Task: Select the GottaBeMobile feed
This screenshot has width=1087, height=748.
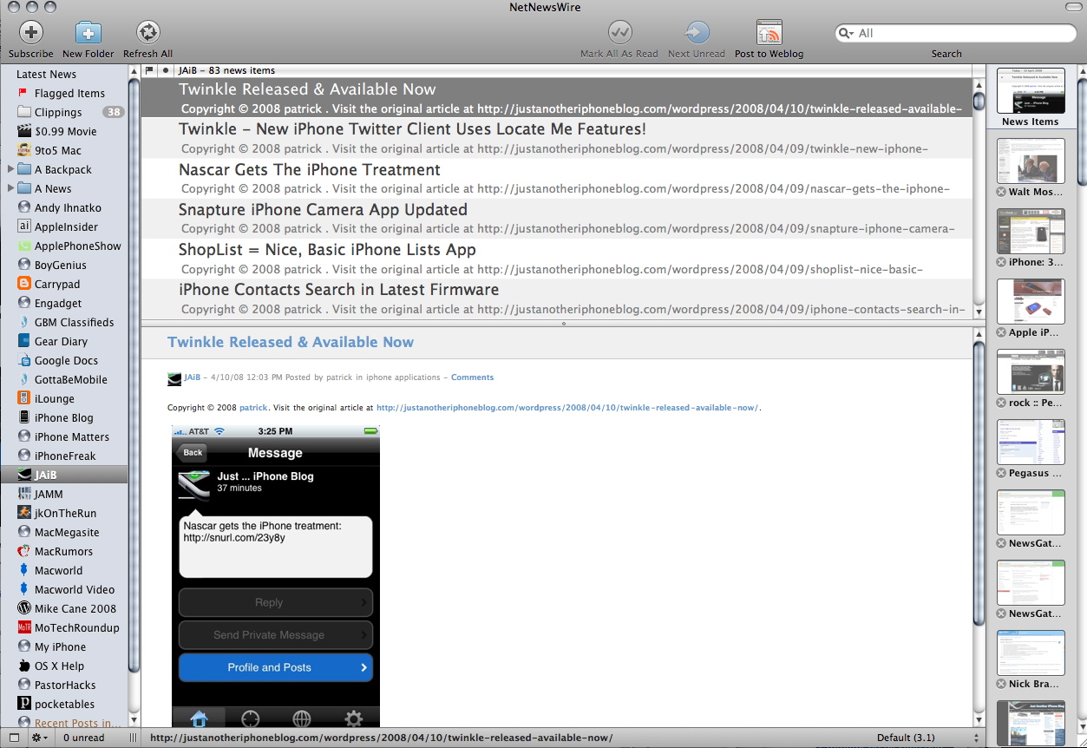Action: pyautogui.click(x=71, y=379)
